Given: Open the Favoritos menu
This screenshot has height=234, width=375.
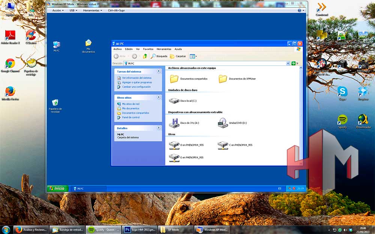Looking at the screenshot, I should pyautogui.click(x=148, y=49).
